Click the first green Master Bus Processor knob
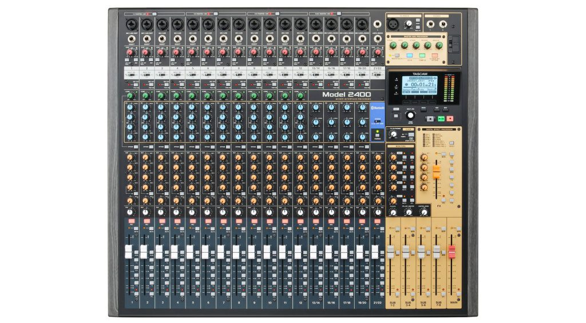The image size is (586, 323). click(x=393, y=46)
